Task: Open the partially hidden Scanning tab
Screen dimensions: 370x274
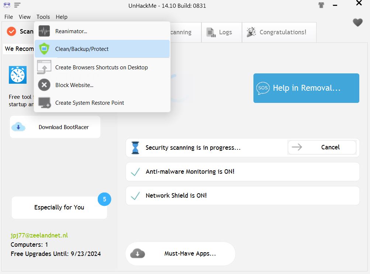Action: pyautogui.click(x=186, y=32)
